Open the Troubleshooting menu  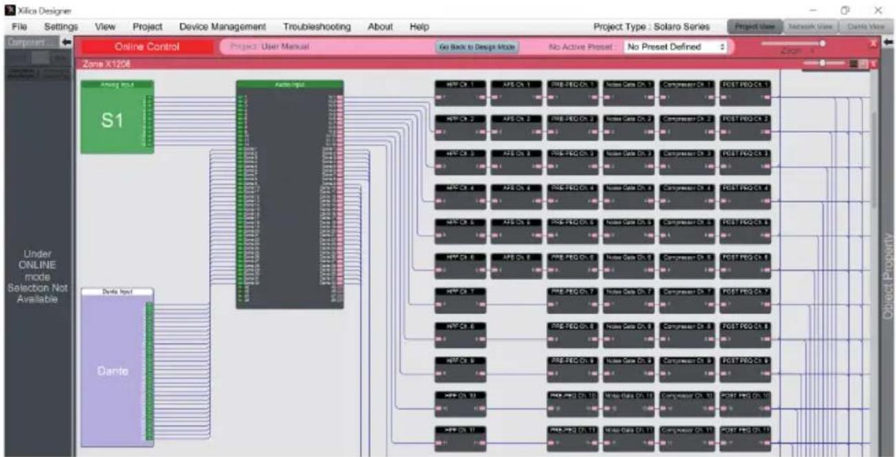[x=317, y=26]
